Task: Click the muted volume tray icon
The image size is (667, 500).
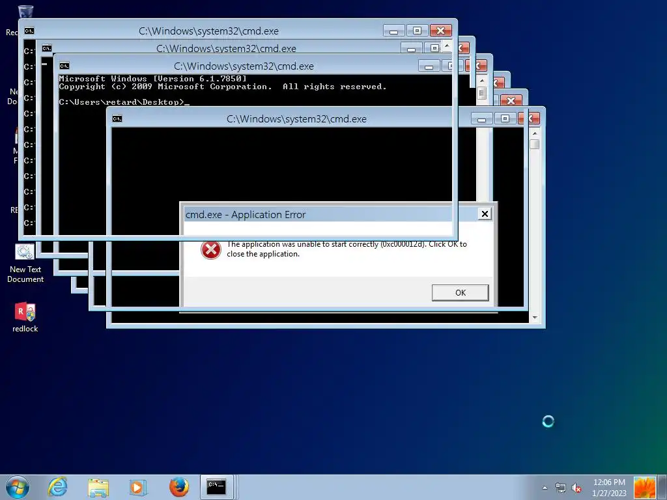Action: (577, 488)
